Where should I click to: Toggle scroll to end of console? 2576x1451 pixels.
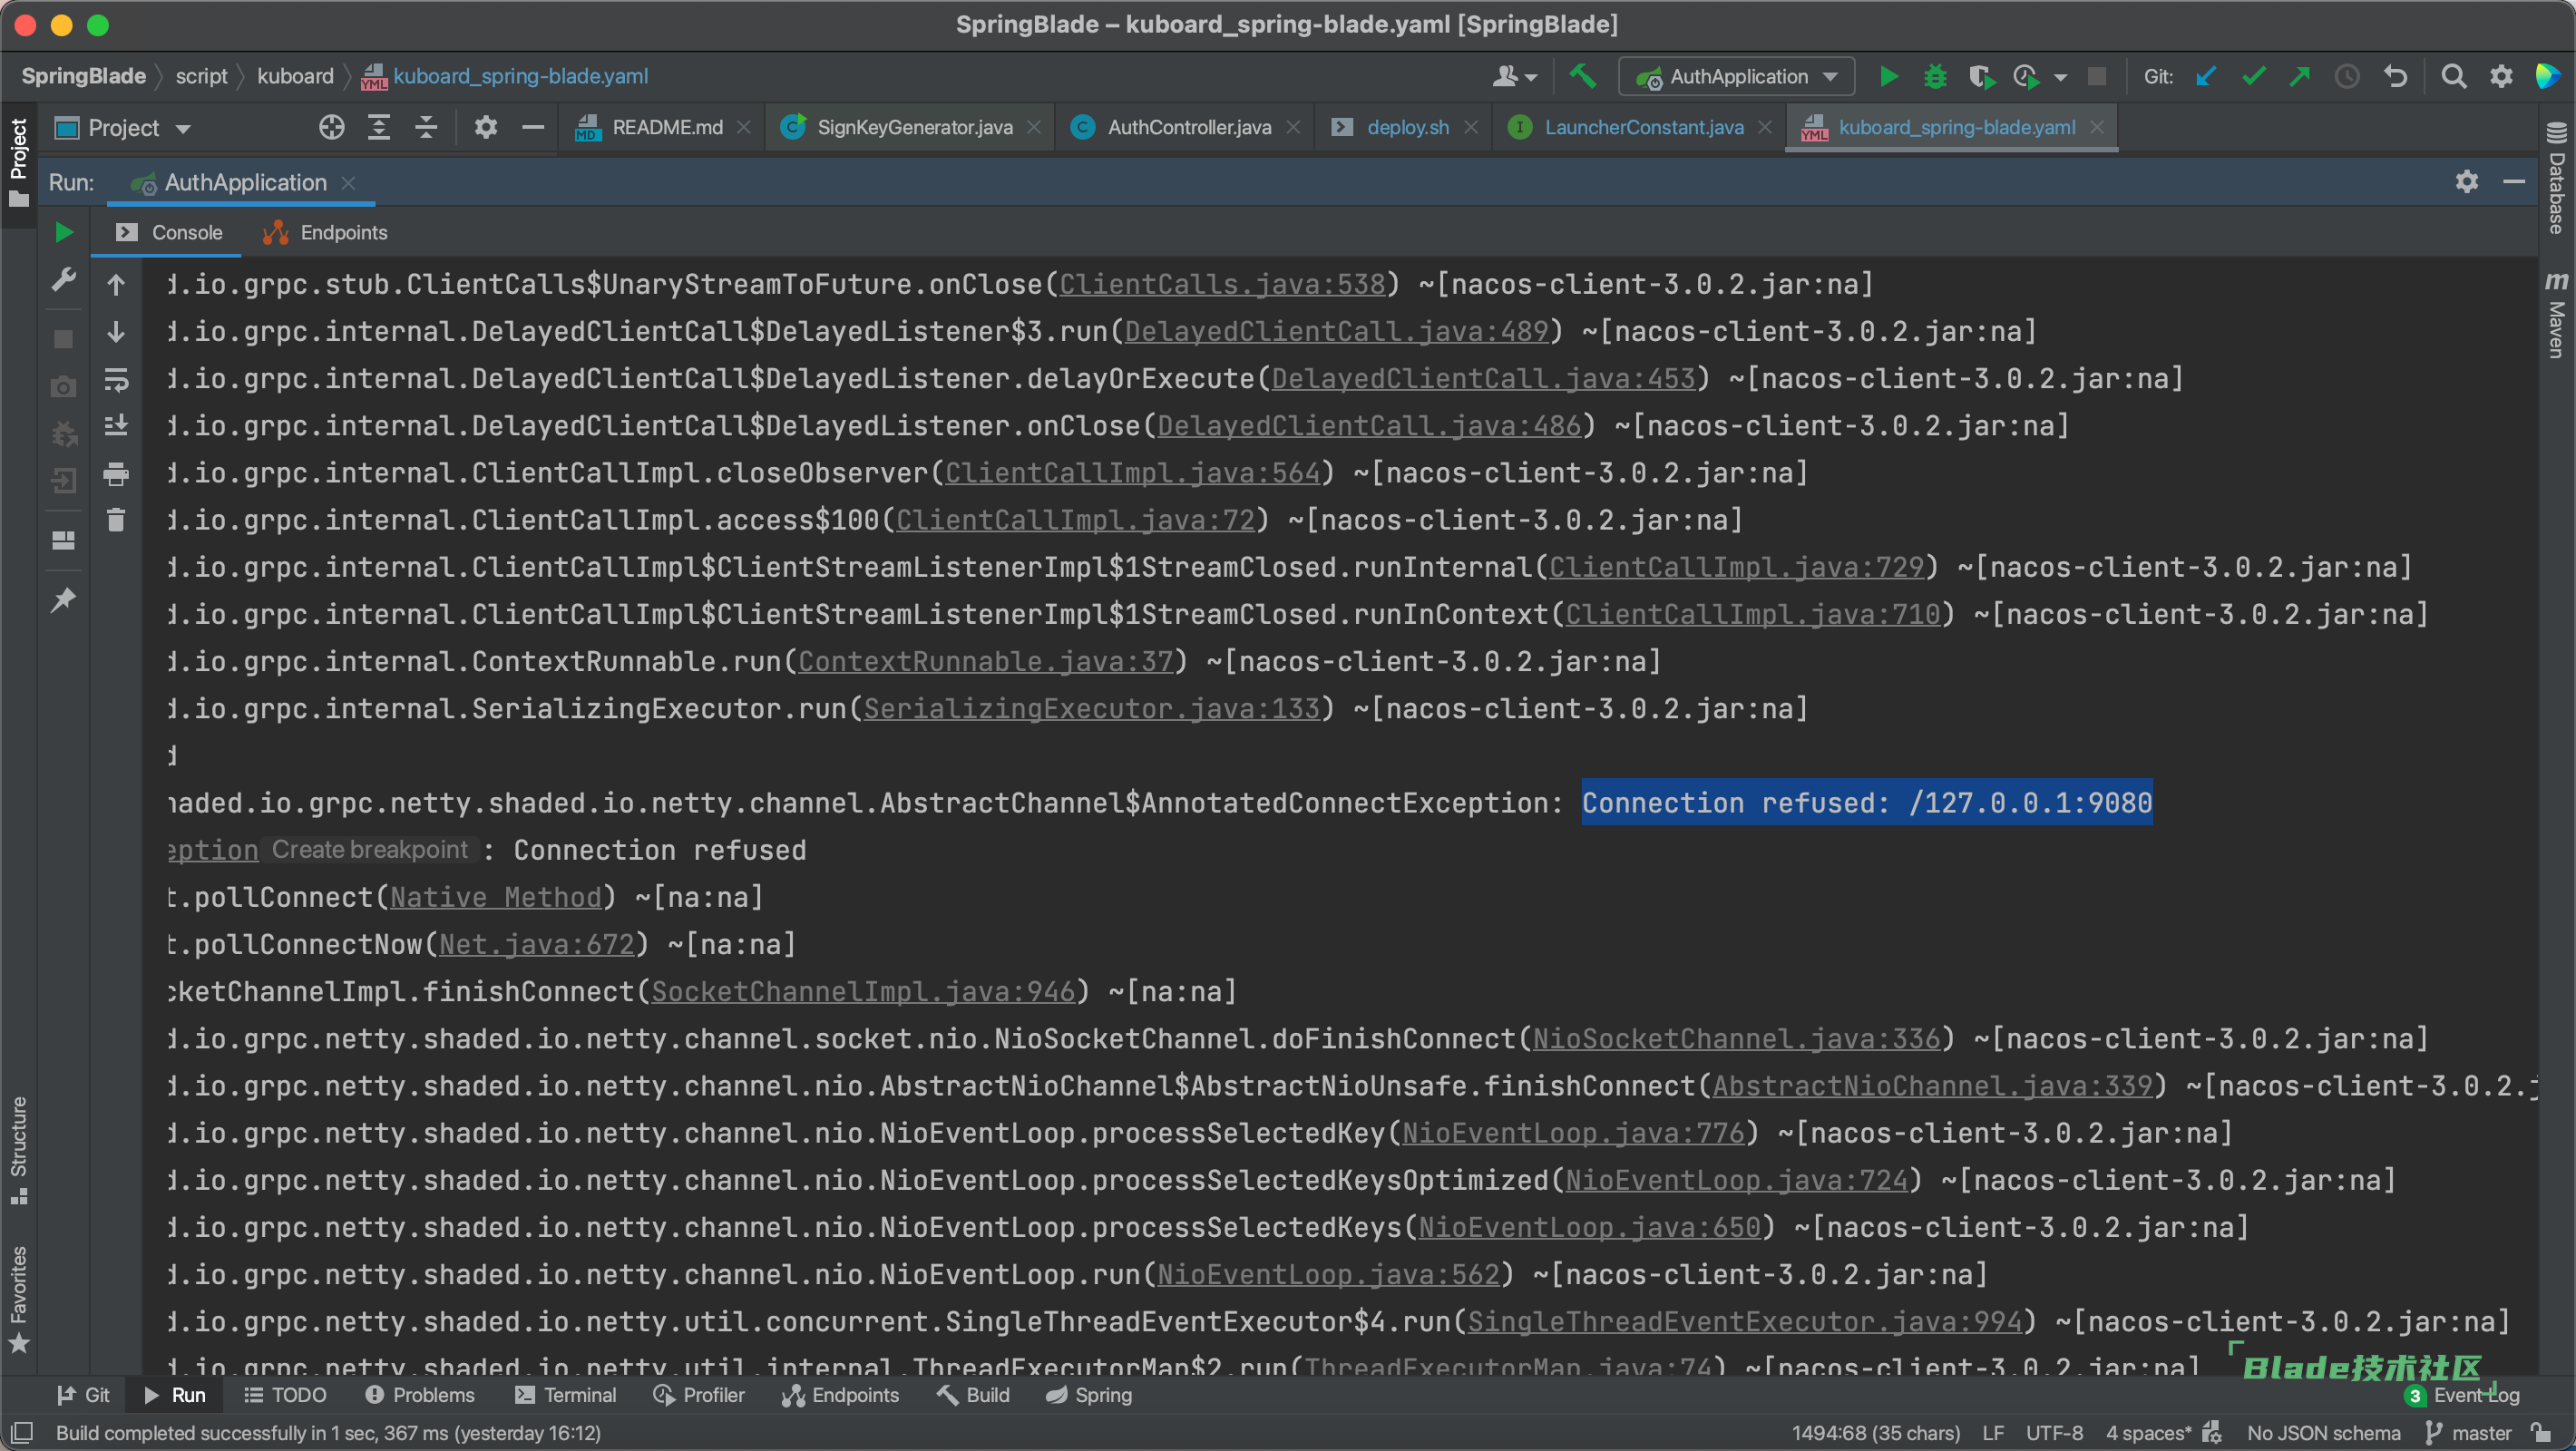pyautogui.click(x=116, y=426)
